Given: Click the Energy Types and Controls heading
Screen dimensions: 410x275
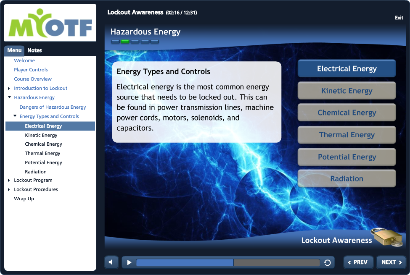Looking at the screenshot, I should 164,71.
